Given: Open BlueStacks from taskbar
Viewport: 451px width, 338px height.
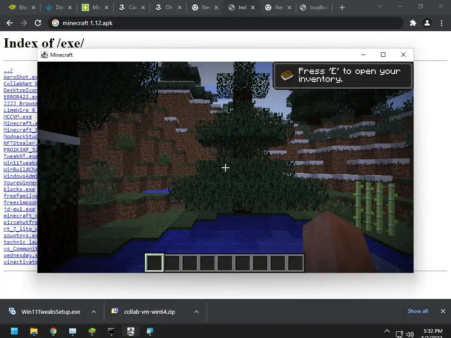Looking at the screenshot, I should click(x=92, y=331).
